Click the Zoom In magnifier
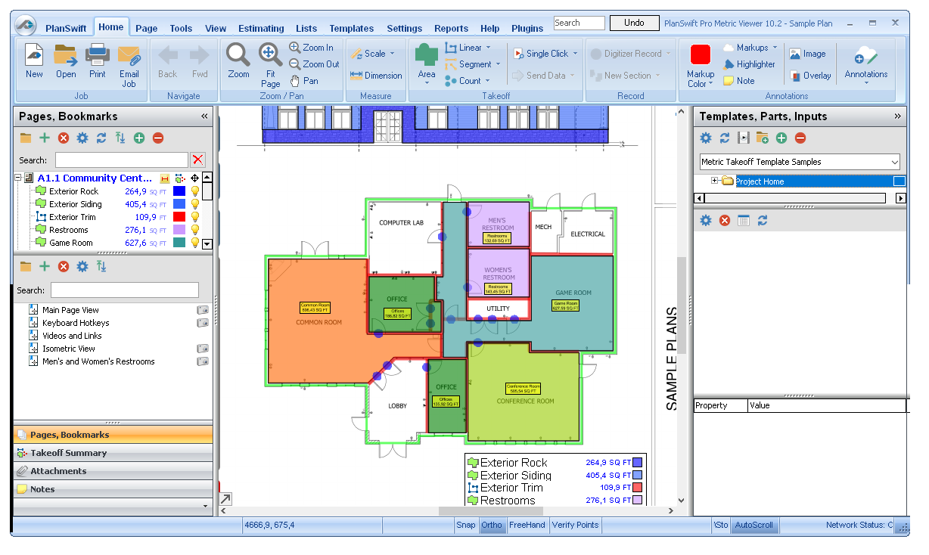Image resolution: width=929 pixels, height=555 pixels. (295, 48)
